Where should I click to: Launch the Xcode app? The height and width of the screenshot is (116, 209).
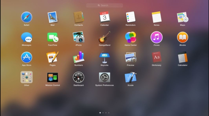130,77
